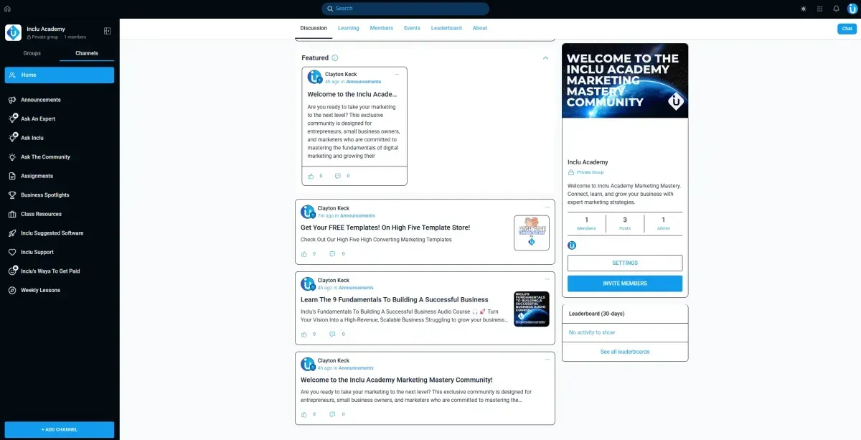This screenshot has width=861, height=440.
Task: Like the bottom Welcome community post
Action: point(304,414)
